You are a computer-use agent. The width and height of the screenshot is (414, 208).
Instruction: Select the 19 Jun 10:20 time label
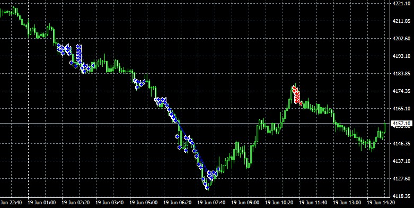280,203
